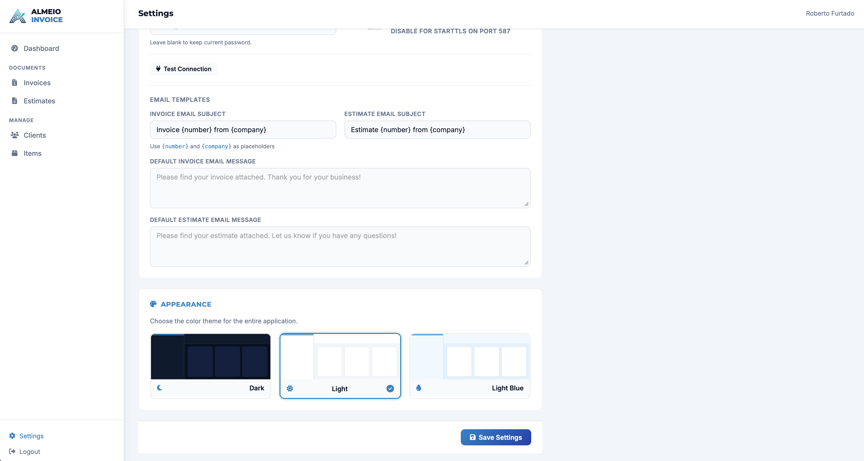Click the cut-off field above the password hint

243,31
